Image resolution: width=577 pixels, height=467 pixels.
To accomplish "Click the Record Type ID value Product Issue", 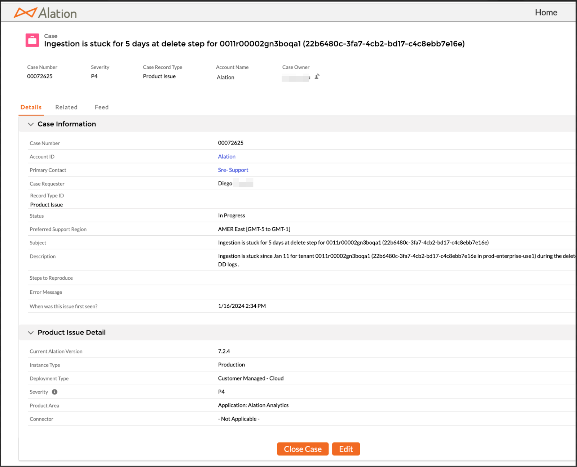I will pos(47,205).
